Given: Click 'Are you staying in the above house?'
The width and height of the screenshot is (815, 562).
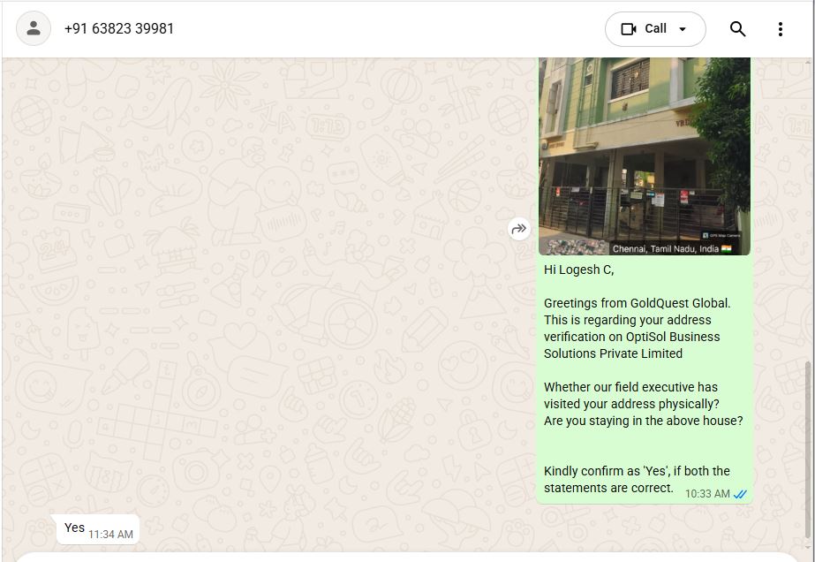Looking at the screenshot, I should [x=644, y=421].
